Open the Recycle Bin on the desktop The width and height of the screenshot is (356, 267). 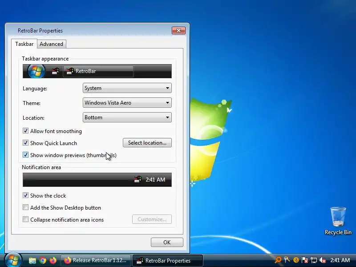338,221
